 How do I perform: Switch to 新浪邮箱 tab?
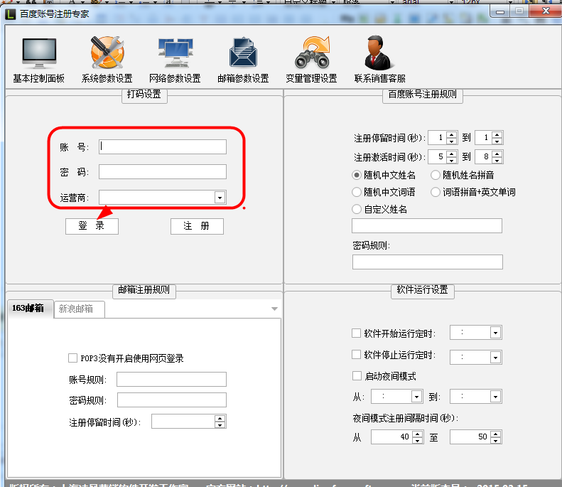pyautogui.click(x=79, y=309)
